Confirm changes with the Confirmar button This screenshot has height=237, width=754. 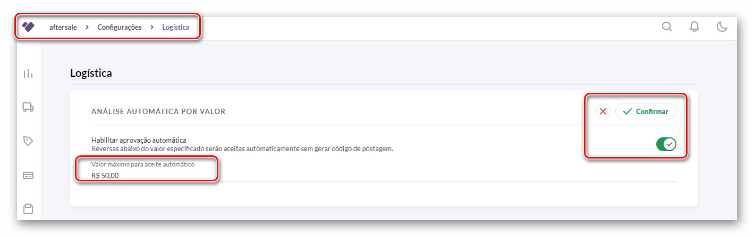tap(646, 111)
